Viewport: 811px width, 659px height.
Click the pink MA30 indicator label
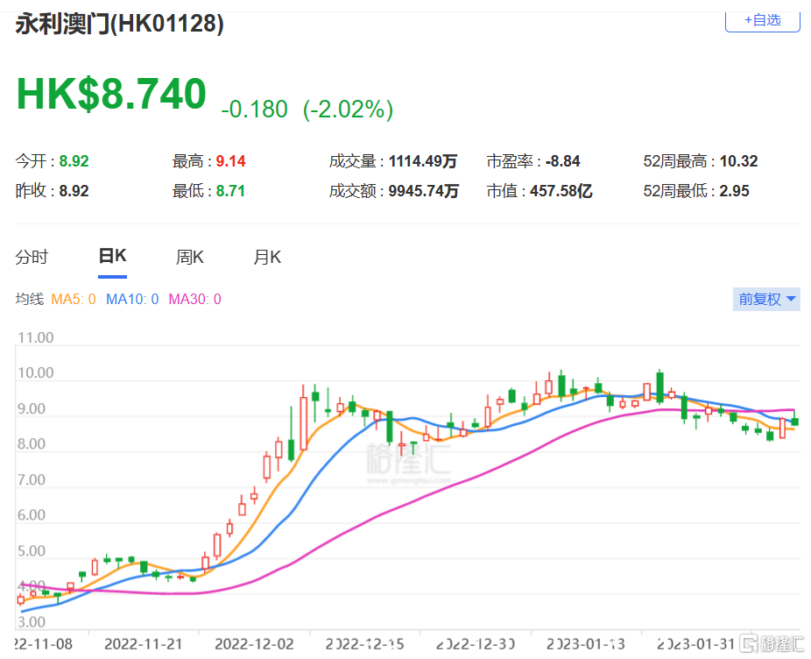[x=194, y=299]
